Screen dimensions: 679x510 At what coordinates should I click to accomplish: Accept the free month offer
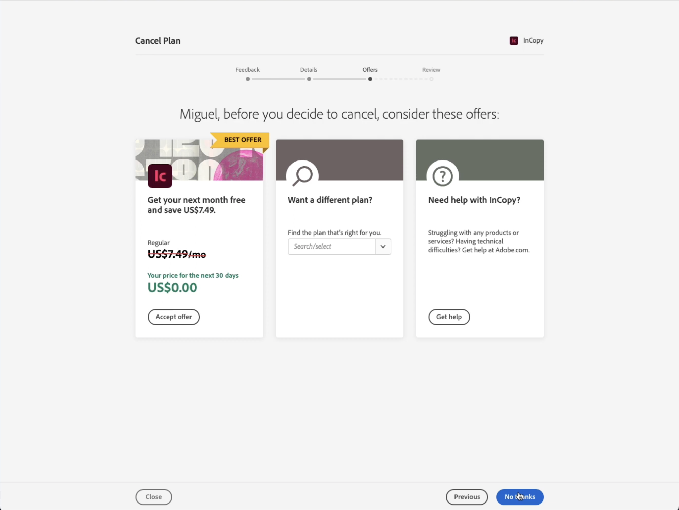(x=173, y=316)
